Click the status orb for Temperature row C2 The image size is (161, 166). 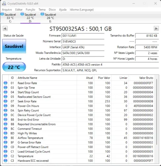(6, 156)
